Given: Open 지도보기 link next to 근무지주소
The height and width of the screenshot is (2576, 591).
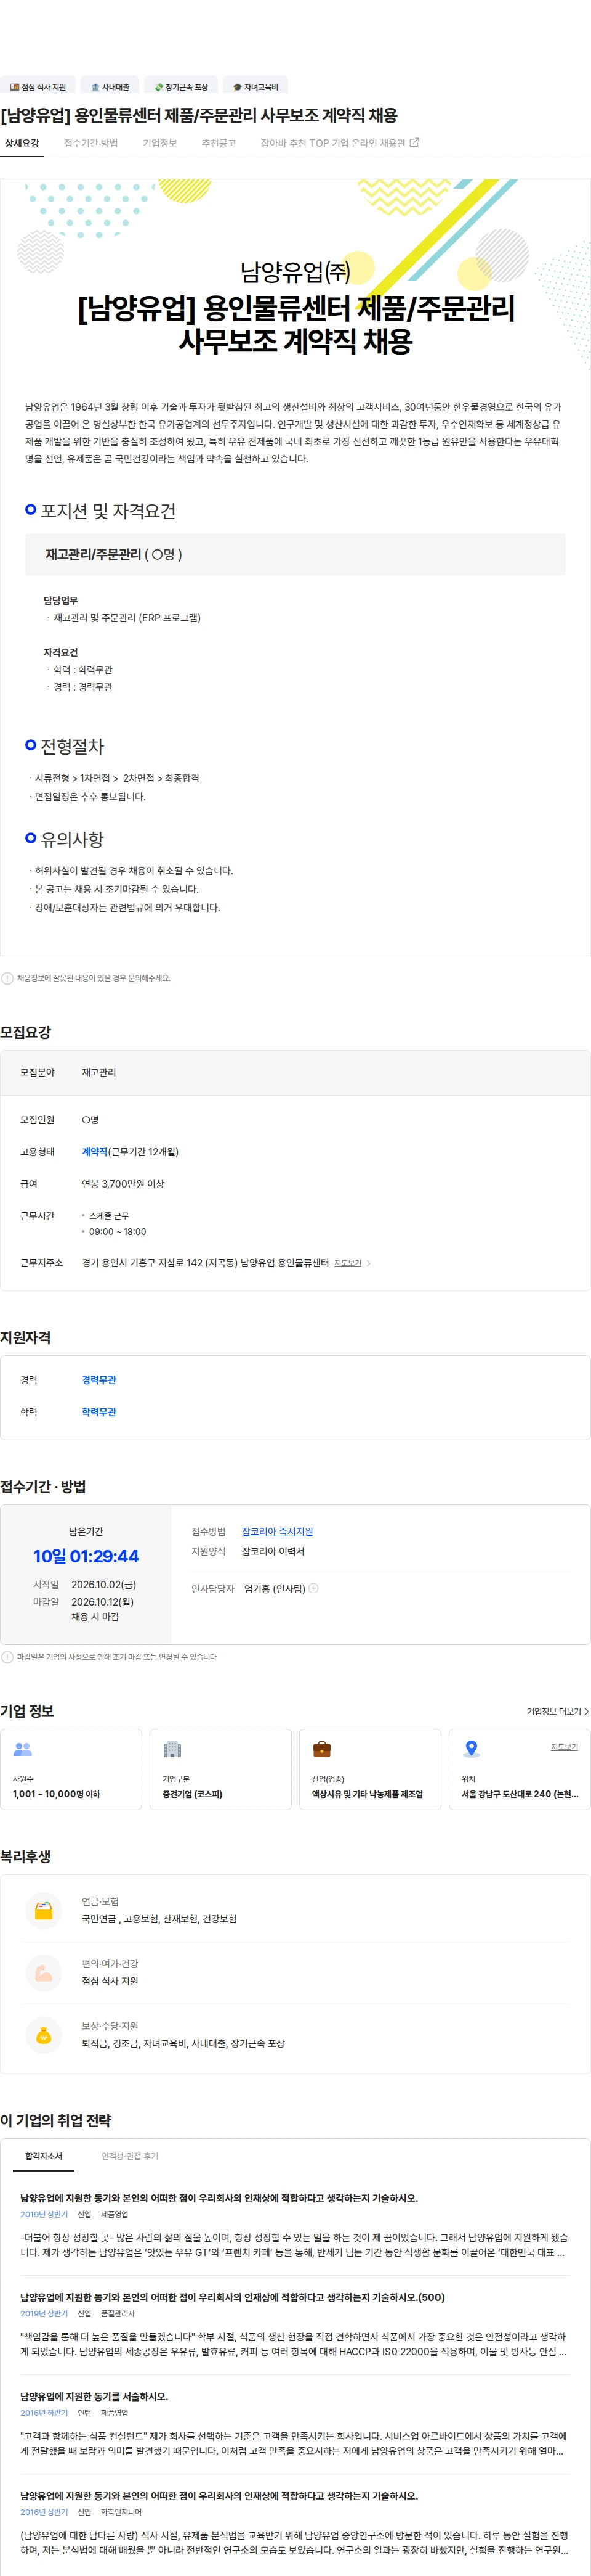Looking at the screenshot, I should (x=347, y=1263).
